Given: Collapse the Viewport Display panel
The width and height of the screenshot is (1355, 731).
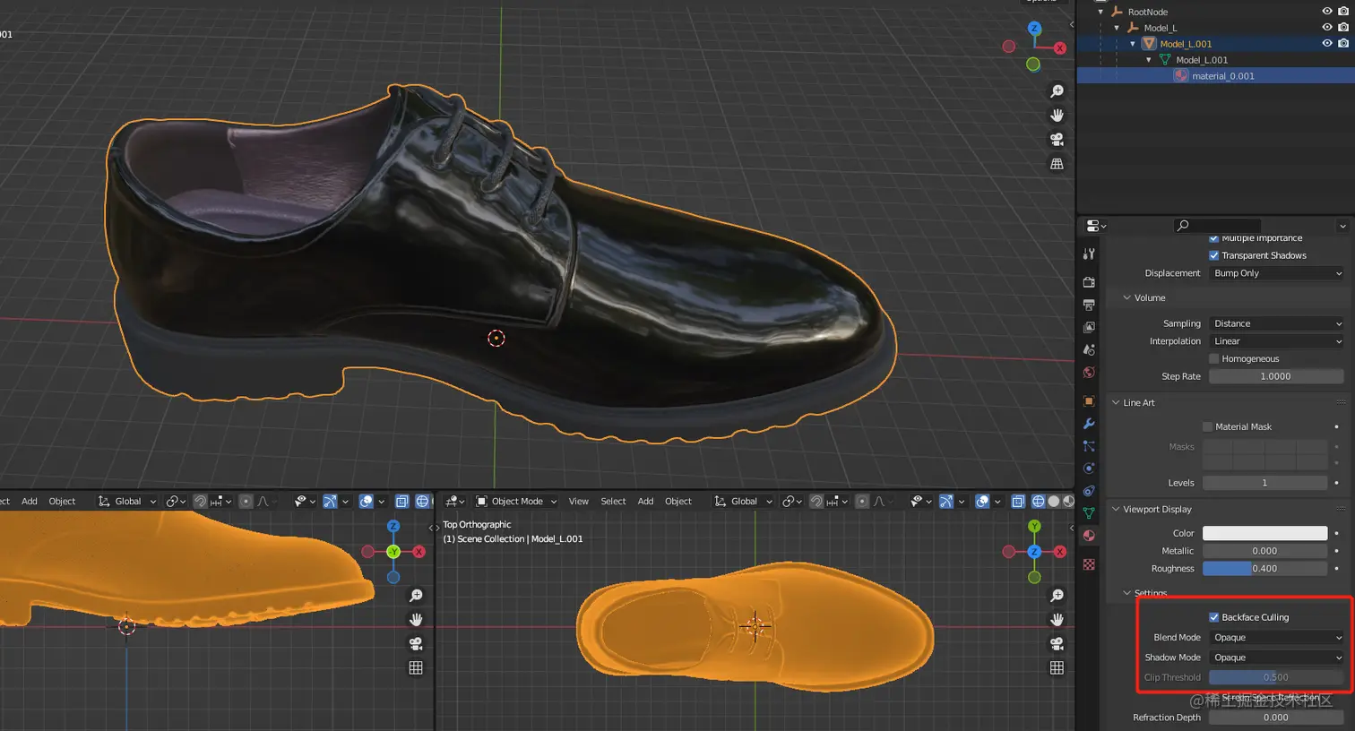Looking at the screenshot, I should coord(1156,510).
